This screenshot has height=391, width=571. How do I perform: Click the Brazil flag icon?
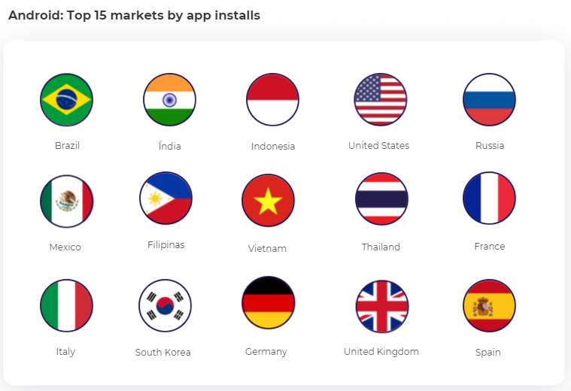click(x=66, y=99)
